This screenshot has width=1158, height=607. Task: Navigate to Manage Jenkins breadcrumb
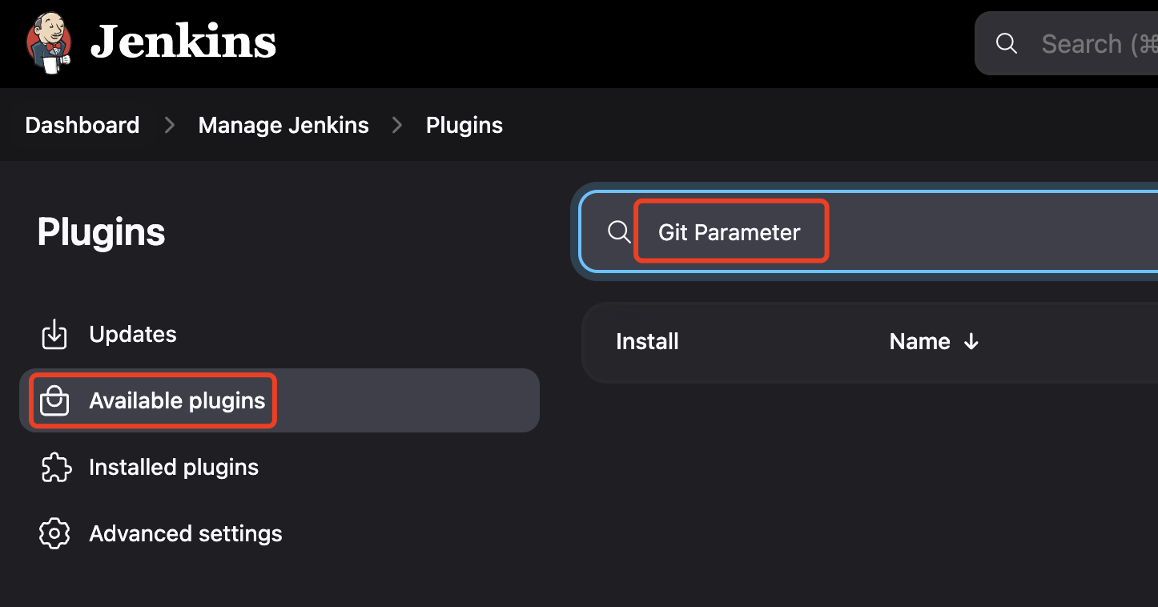coord(283,126)
